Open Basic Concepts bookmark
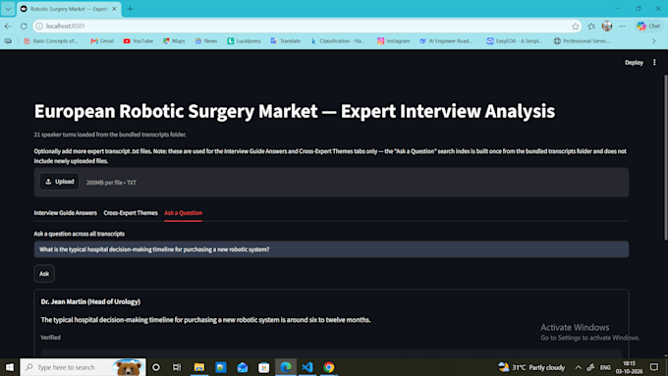Viewport: 668px width, 376px height. (x=51, y=41)
